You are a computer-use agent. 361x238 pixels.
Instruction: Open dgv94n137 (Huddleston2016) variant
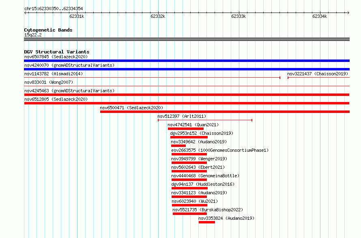tap(203, 184)
